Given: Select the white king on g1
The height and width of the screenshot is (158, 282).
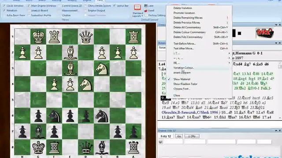Looking at the screenshot, I should (x=38, y=36).
